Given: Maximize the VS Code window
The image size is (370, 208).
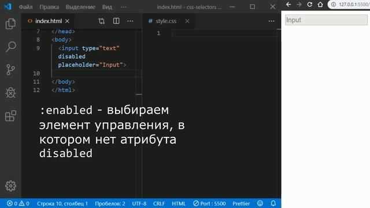Looking at the screenshot, I should coord(253,7).
